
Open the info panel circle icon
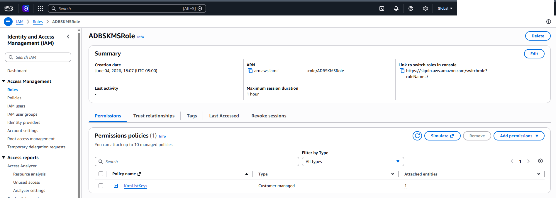point(549,22)
